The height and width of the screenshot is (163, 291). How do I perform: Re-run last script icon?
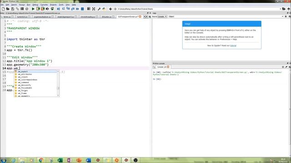point(52,9)
